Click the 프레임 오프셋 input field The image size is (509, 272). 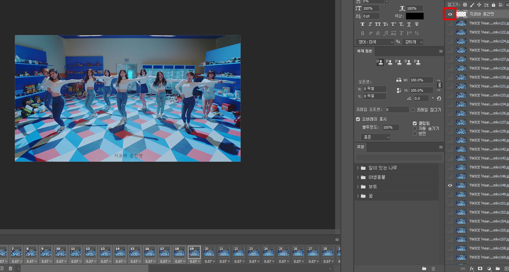[397, 110]
